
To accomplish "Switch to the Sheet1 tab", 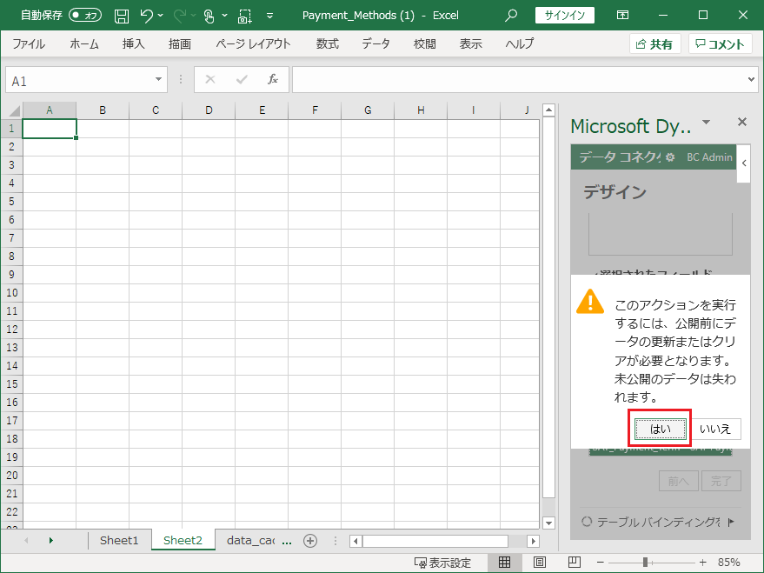I will click(119, 540).
